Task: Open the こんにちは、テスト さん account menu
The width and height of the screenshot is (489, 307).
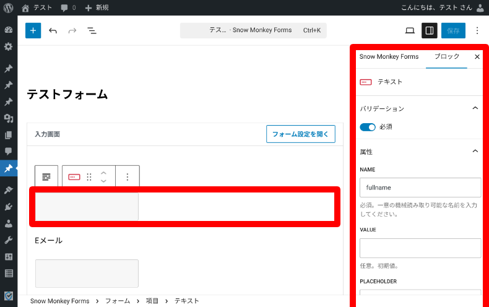Action: tap(436, 7)
